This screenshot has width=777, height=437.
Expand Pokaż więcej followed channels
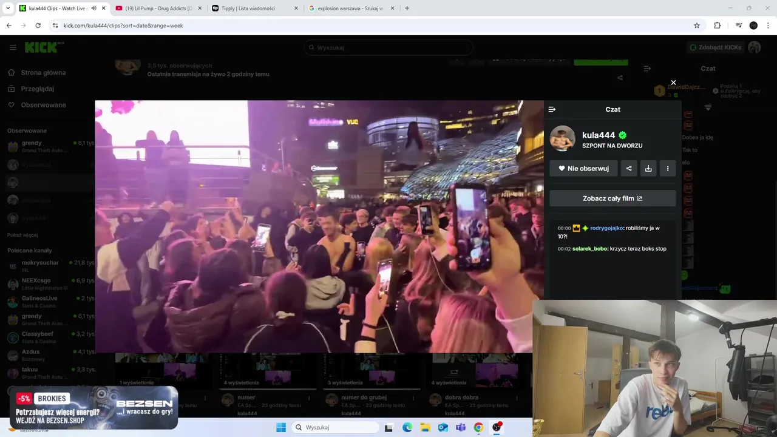pyautogui.click(x=22, y=235)
